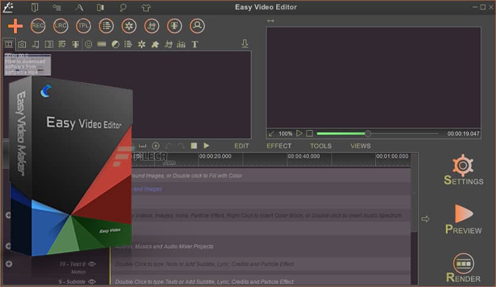496x287 pixels.
Task: Select the plain serif T text icon
Action: (195, 44)
